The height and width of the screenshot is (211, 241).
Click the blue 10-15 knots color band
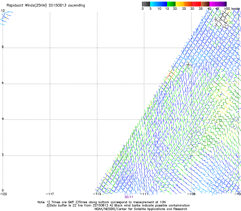(163, 4)
